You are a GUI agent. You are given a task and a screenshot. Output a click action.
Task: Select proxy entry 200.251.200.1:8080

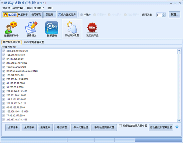point(16,95)
